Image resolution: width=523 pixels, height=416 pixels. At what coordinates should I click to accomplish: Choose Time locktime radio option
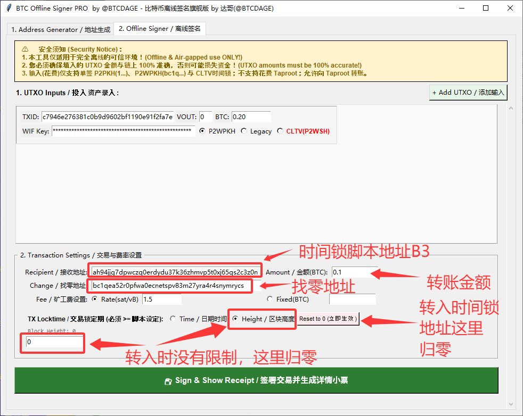coord(173,319)
